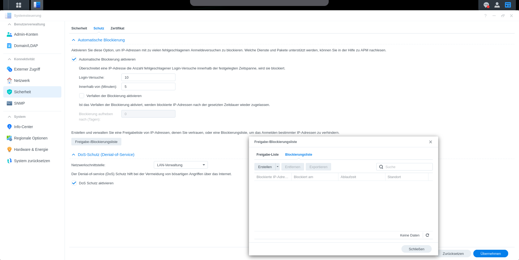Switch to the Zertifikat tab

pyautogui.click(x=117, y=28)
